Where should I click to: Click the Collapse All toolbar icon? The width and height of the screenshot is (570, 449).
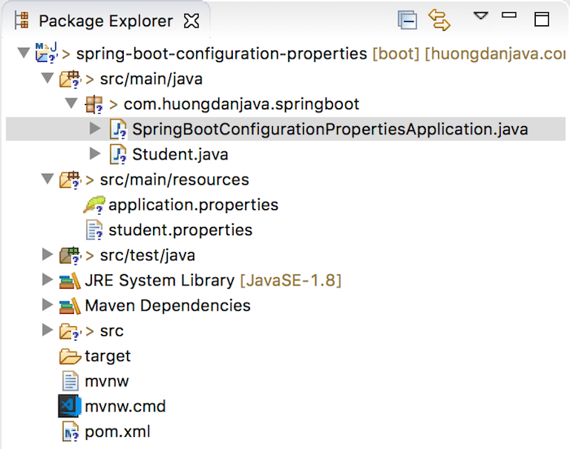click(x=407, y=20)
